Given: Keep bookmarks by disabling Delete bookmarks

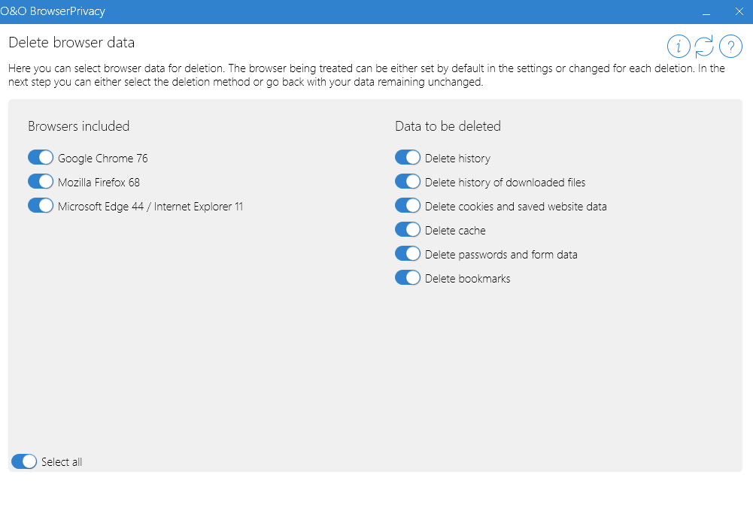Looking at the screenshot, I should coord(407,277).
